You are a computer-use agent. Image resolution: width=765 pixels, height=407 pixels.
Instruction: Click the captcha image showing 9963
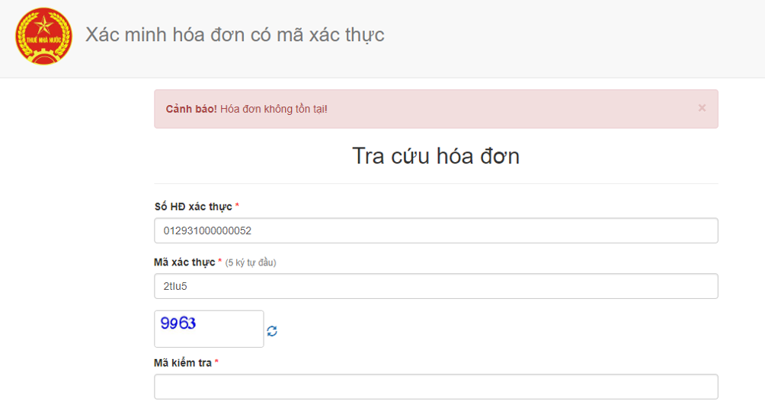tap(209, 329)
